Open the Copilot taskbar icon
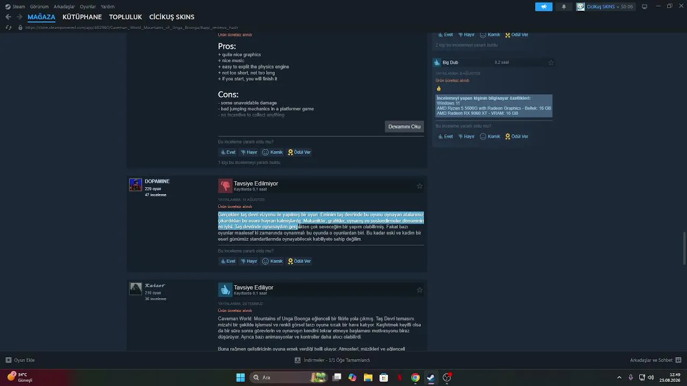Viewport: 687px width, 386px height. (x=352, y=377)
